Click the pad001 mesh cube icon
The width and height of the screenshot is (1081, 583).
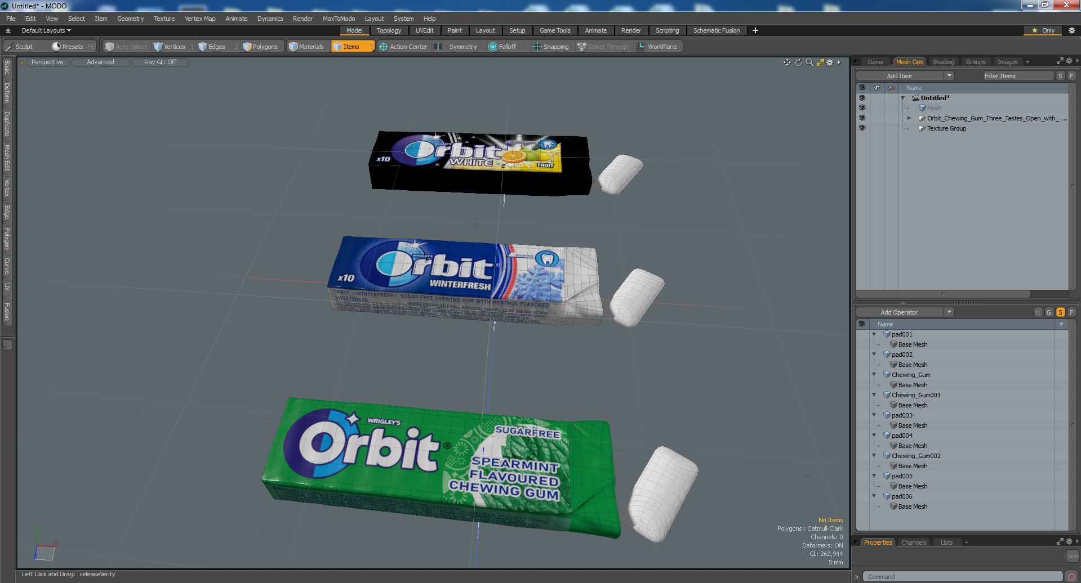pyautogui.click(x=887, y=334)
